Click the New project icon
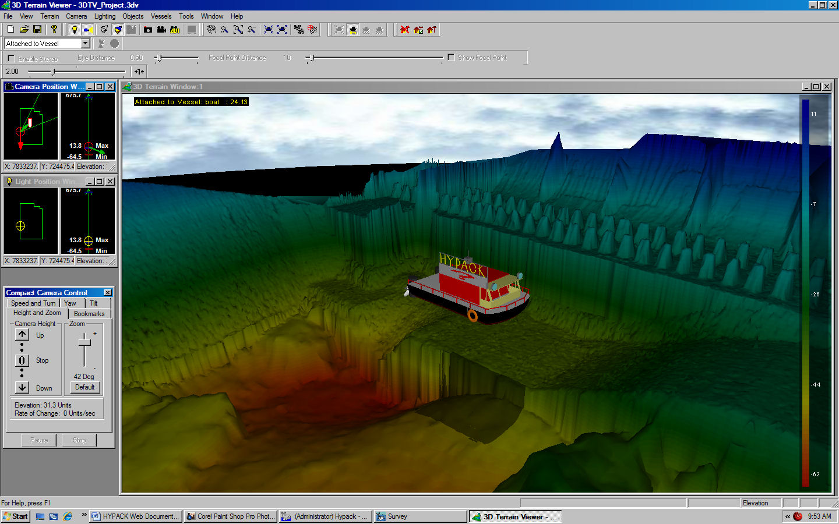The width and height of the screenshot is (839, 524). click(10, 29)
